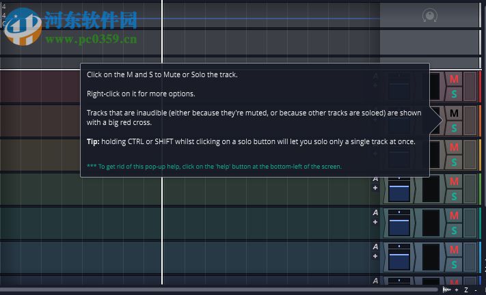Click the 'Tip:' label in the help popup
The width and height of the screenshot is (486, 295).
[x=93, y=141]
